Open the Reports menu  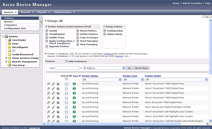click(44, 12)
